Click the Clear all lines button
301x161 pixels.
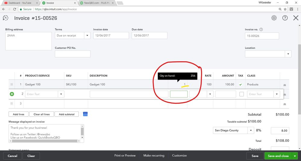(42, 114)
